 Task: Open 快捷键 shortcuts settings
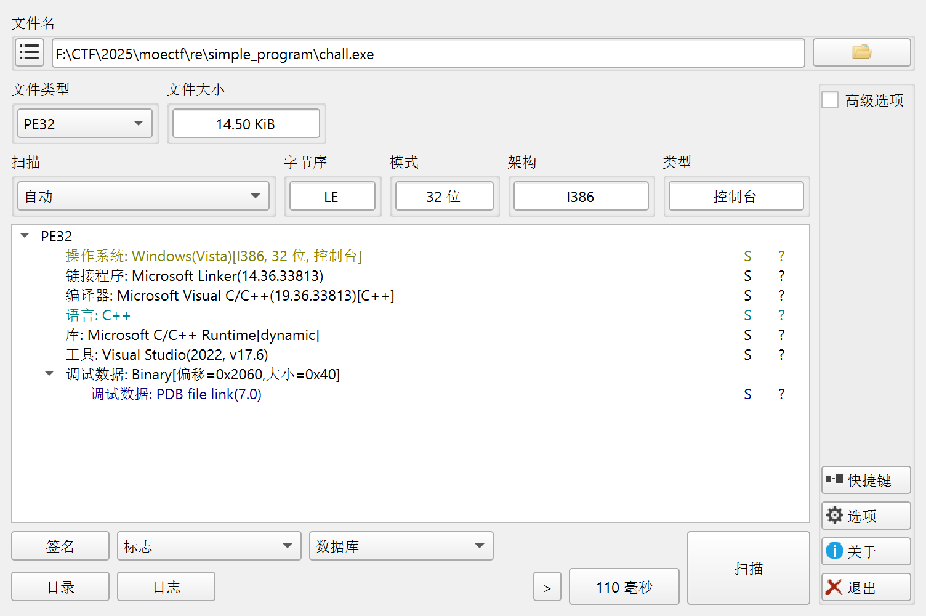click(x=865, y=480)
